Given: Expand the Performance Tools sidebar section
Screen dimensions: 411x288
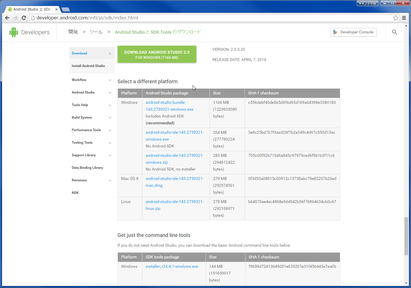Looking at the screenshot, I should pos(110,130).
